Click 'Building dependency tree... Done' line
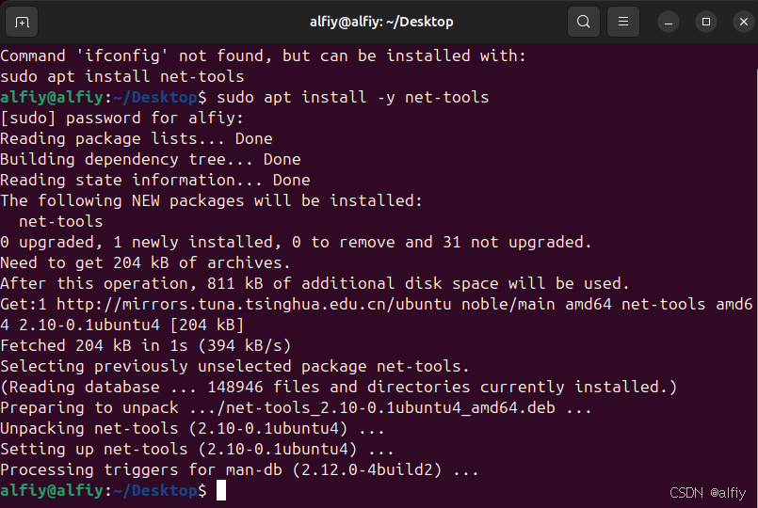Viewport: 758px width, 508px height. coord(151,160)
